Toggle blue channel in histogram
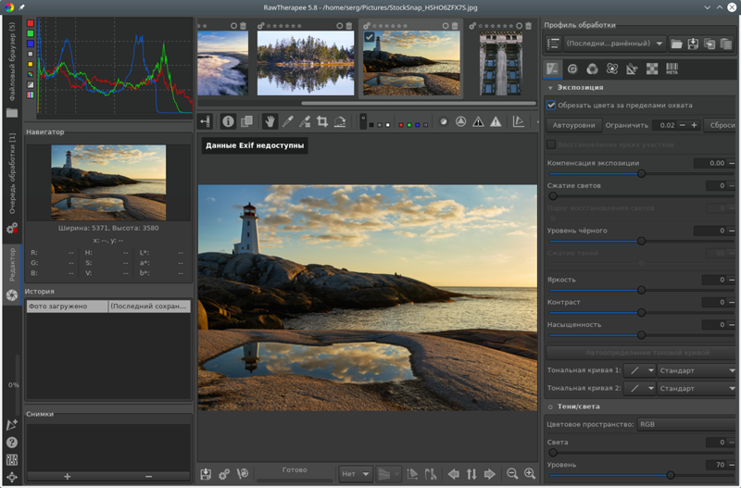Screen dimensions: 741x488 pos(31,44)
